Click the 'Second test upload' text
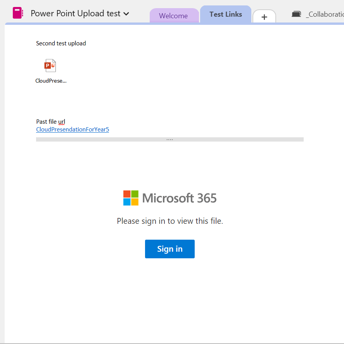This screenshot has width=344, height=344. point(61,43)
